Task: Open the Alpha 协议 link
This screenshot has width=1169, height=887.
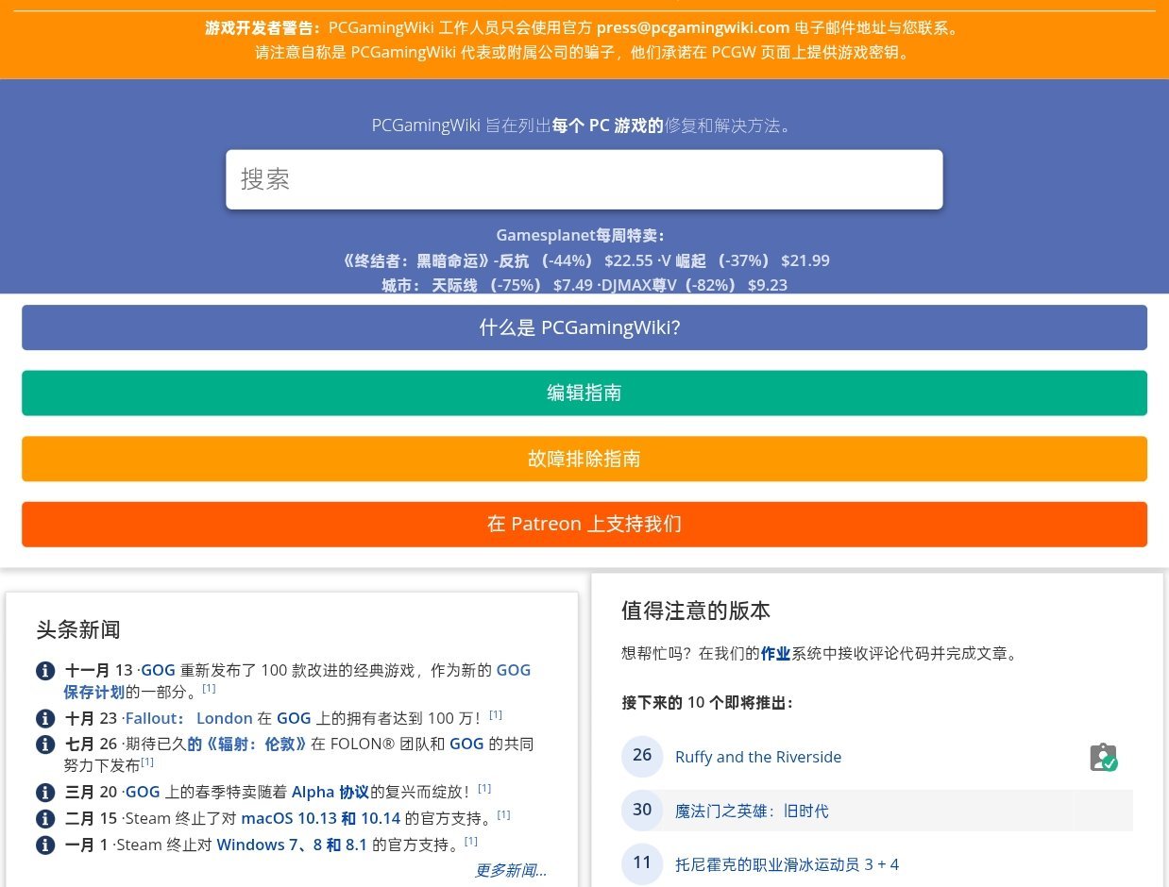Action: pyautogui.click(x=330, y=792)
